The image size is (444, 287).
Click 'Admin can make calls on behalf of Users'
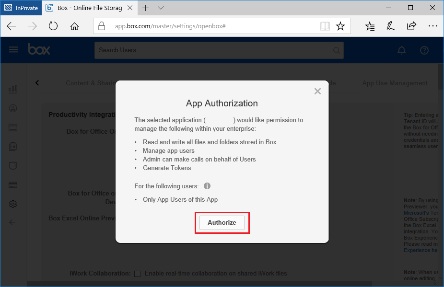[199, 160]
